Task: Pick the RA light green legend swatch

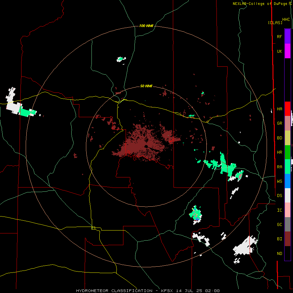Action: coord(287,167)
